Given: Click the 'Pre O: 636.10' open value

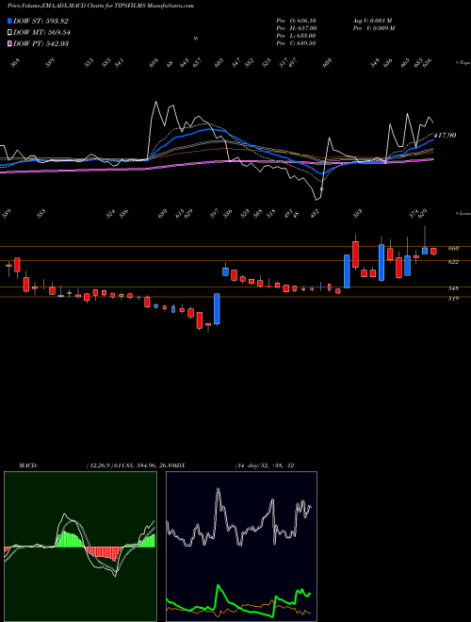Looking at the screenshot, I should (296, 20).
